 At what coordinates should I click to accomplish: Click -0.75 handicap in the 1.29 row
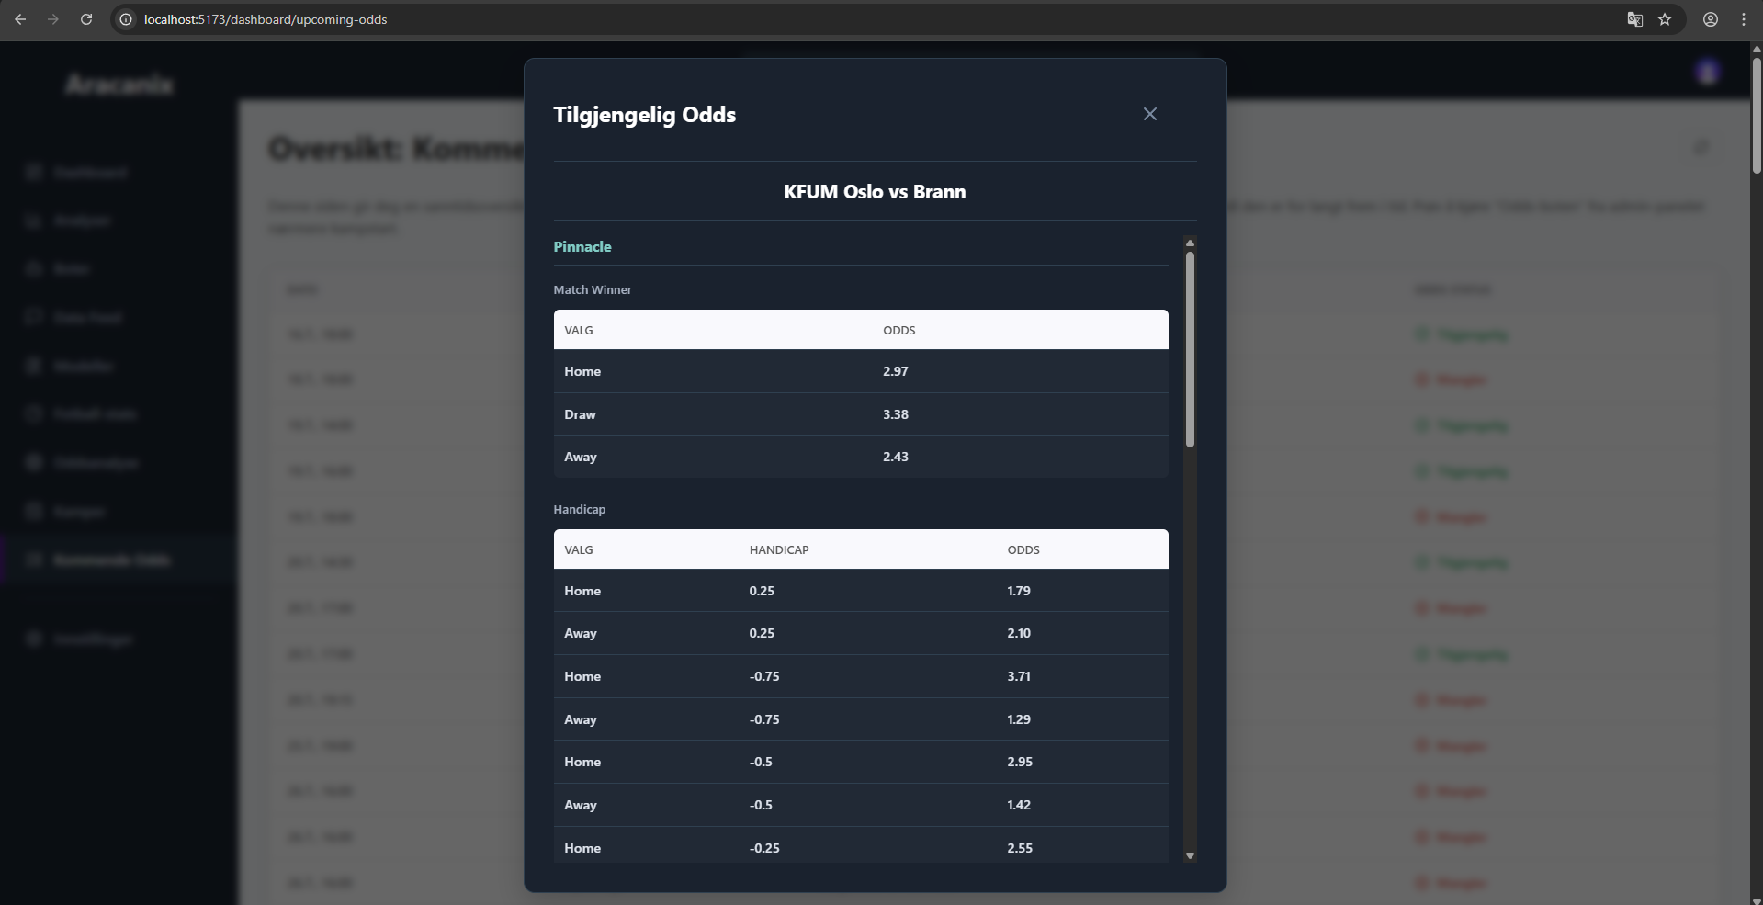point(764,719)
